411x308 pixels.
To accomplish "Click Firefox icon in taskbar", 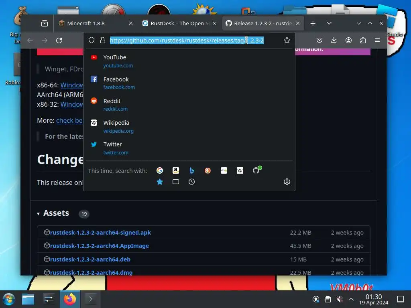I will coord(70,299).
